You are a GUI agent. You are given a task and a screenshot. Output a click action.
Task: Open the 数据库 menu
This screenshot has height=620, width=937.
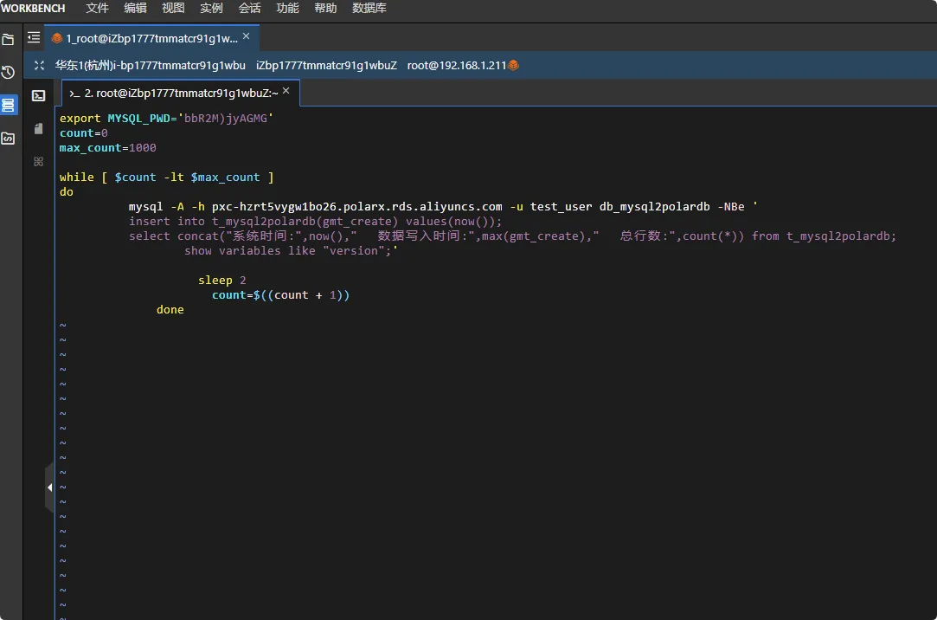369,8
